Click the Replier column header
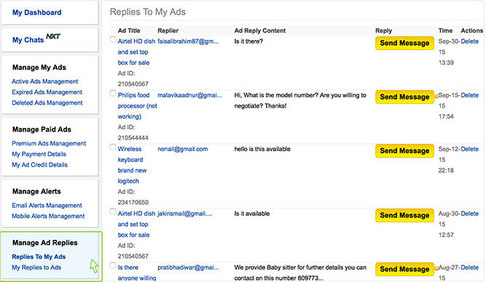Screen dimensions: 486x282 coord(168,31)
